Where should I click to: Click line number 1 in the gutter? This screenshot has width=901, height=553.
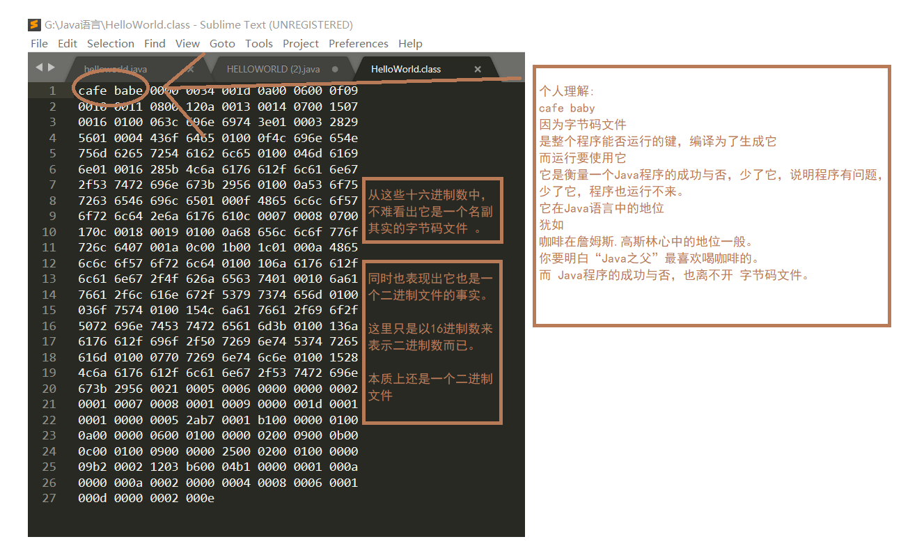point(53,91)
